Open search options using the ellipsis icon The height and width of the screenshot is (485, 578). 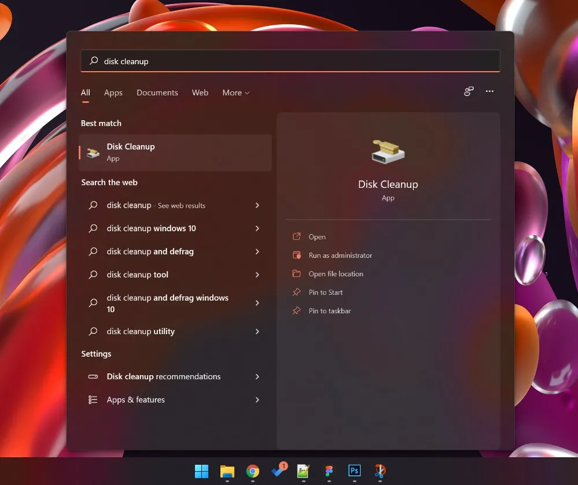(489, 91)
